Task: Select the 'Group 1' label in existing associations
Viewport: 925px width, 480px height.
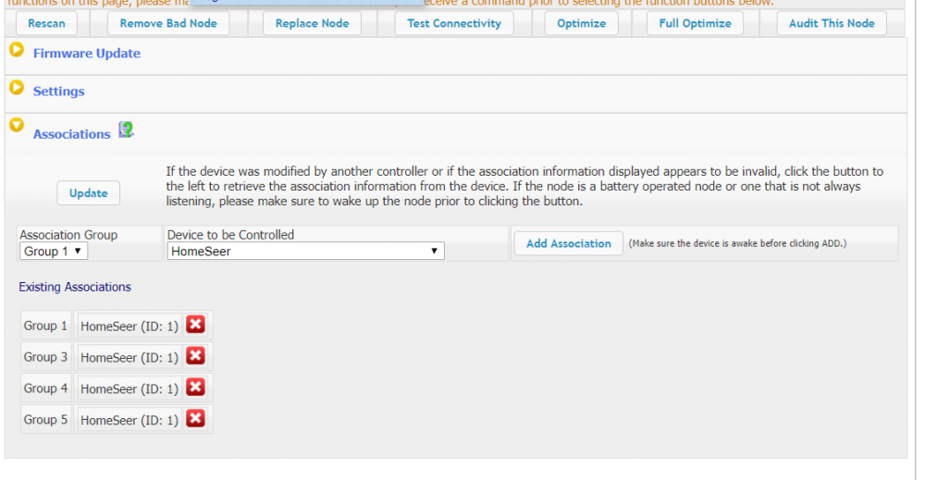Action: click(45, 326)
